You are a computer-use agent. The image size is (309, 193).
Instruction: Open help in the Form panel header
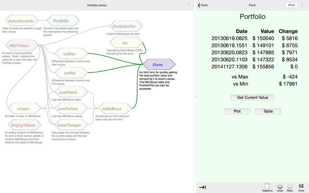[x=302, y=5]
